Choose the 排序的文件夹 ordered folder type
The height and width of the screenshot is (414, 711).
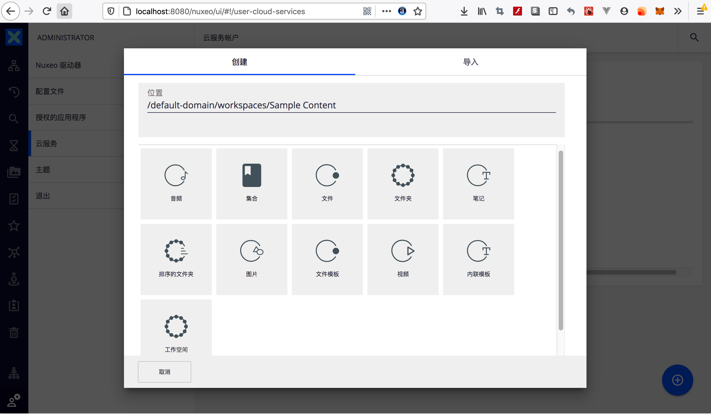(x=176, y=259)
